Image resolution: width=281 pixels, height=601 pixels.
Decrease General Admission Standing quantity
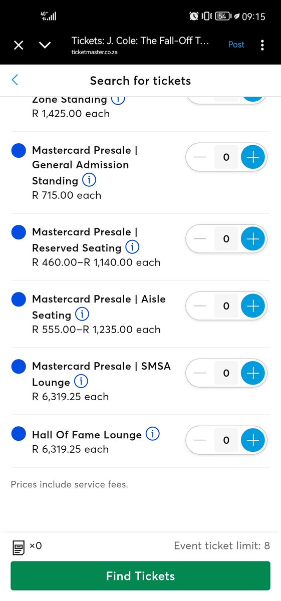[200, 157]
